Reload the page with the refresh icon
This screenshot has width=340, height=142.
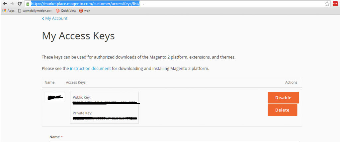[20, 4]
